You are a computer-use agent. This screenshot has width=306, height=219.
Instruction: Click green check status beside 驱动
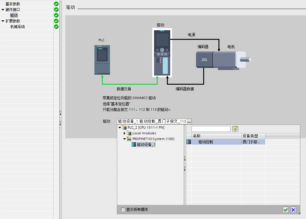click(56, 15)
